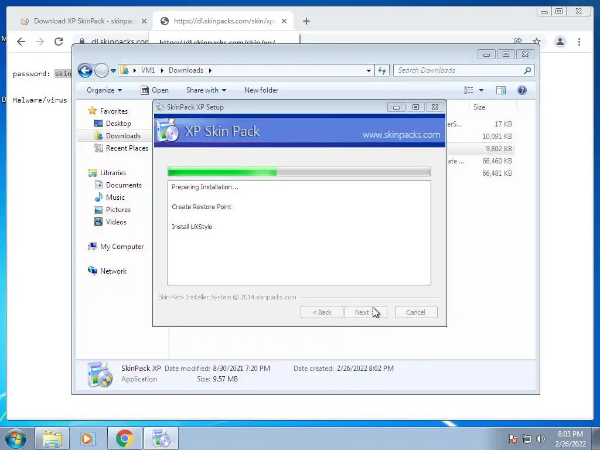Click the volume icon in system tray
This screenshot has width=600, height=450.
(x=541, y=438)
